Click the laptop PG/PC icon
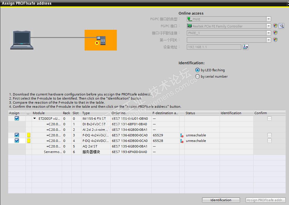Screen dimensions: 289x205 [x=22, y=40]
